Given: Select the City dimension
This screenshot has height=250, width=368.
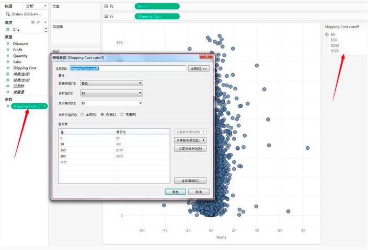Looking at the screenshot, I should point(16,29).
